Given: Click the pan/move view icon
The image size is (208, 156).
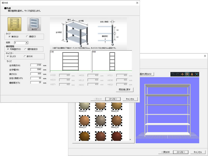Looking at the screenshot, I should [182, 74].
